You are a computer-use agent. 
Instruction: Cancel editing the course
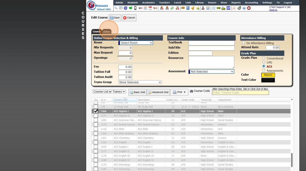[129, 17]
